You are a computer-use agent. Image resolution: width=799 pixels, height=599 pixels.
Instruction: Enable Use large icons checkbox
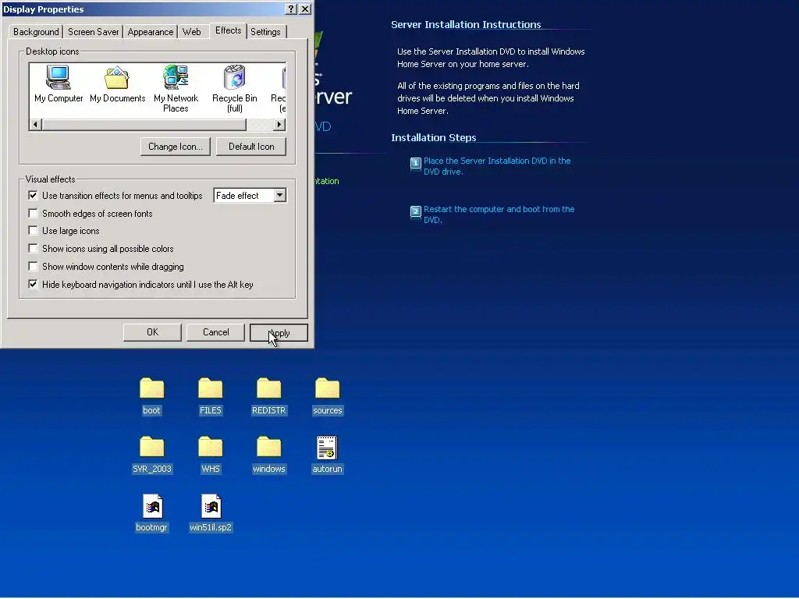[x=33, y=231]
